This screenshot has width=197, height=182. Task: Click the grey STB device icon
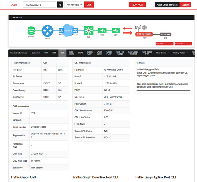[x=165, y=34]
